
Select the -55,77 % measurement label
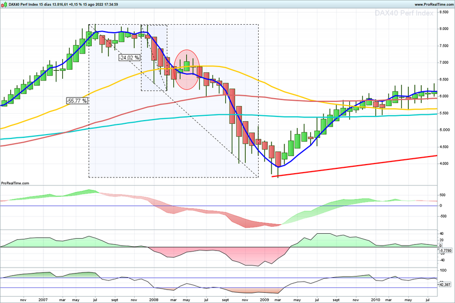tap(77, 101)
